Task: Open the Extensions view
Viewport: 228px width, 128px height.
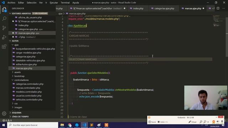Action: tap(4, 47)
